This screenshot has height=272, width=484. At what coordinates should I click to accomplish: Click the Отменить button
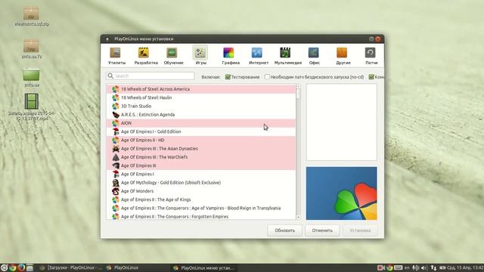(322, 230)
